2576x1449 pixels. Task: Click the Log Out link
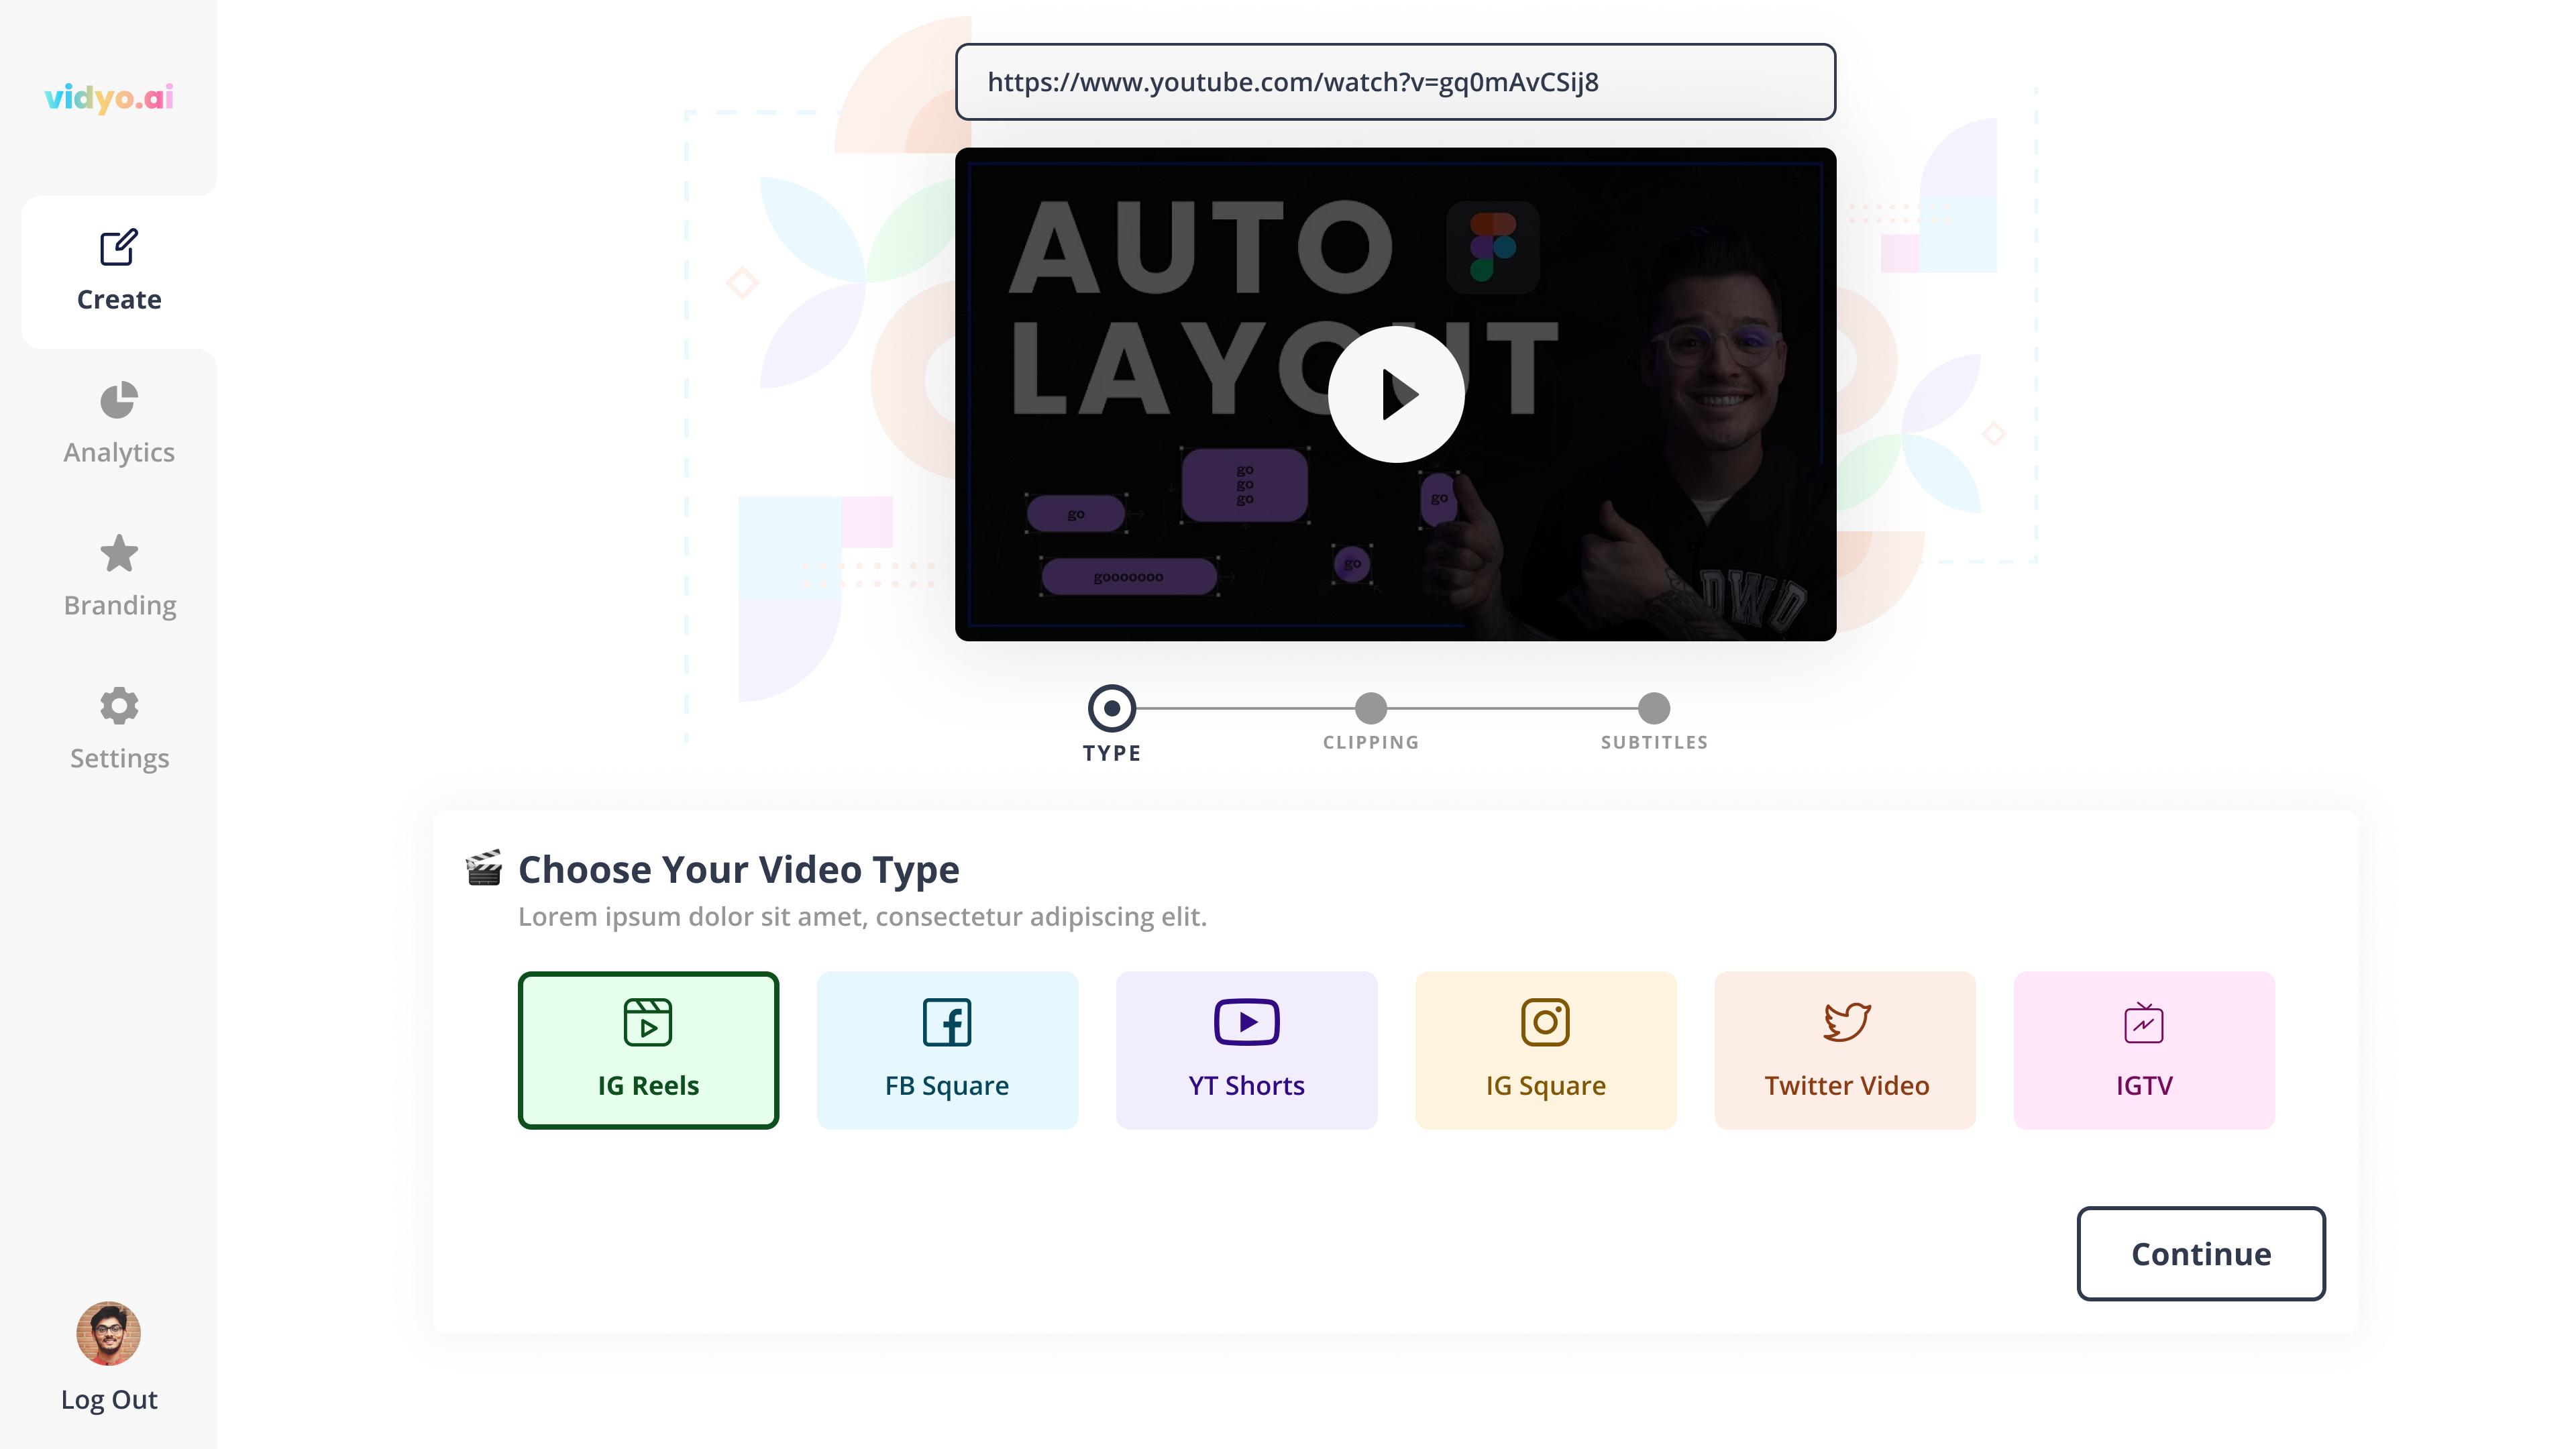coord(109,1399)
